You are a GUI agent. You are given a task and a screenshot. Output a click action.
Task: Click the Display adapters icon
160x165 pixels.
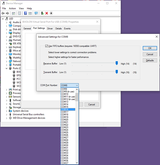click(10, 33)
